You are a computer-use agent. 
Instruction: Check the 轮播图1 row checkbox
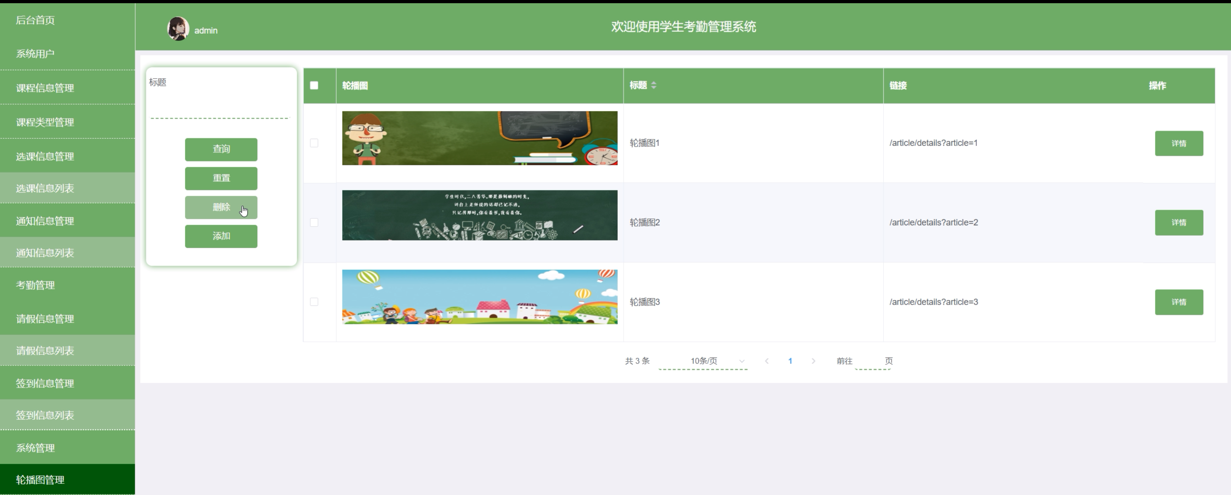coord(314,143)
